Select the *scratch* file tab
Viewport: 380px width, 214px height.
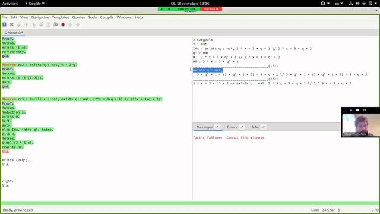click(x=14, y=33)
